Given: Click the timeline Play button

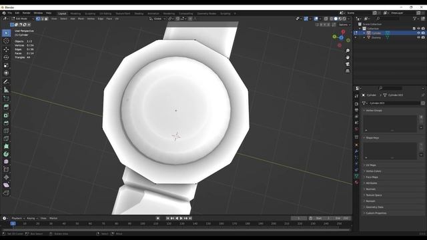Looking at the screenshot, I should (181, 218).
